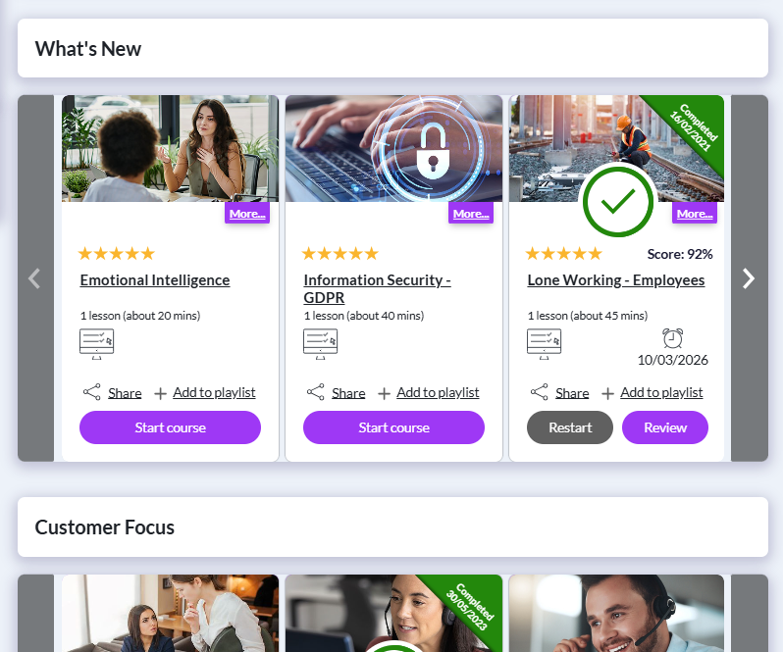Click share icon on Information Security card
Viewport: 783px width, 652px height.
coord(315,392)
